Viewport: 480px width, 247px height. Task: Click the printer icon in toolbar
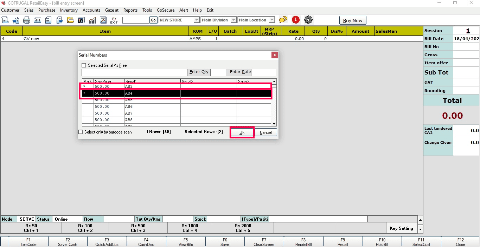pos(27,20)
